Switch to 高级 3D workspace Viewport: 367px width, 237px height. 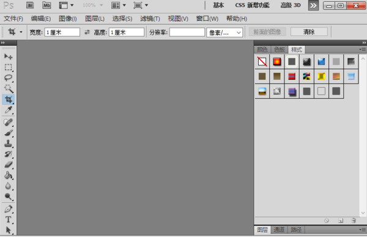click(x=291, y=5)
